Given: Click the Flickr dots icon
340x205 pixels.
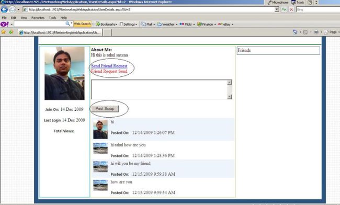Looking at the screenshot, I should [182, 24].
